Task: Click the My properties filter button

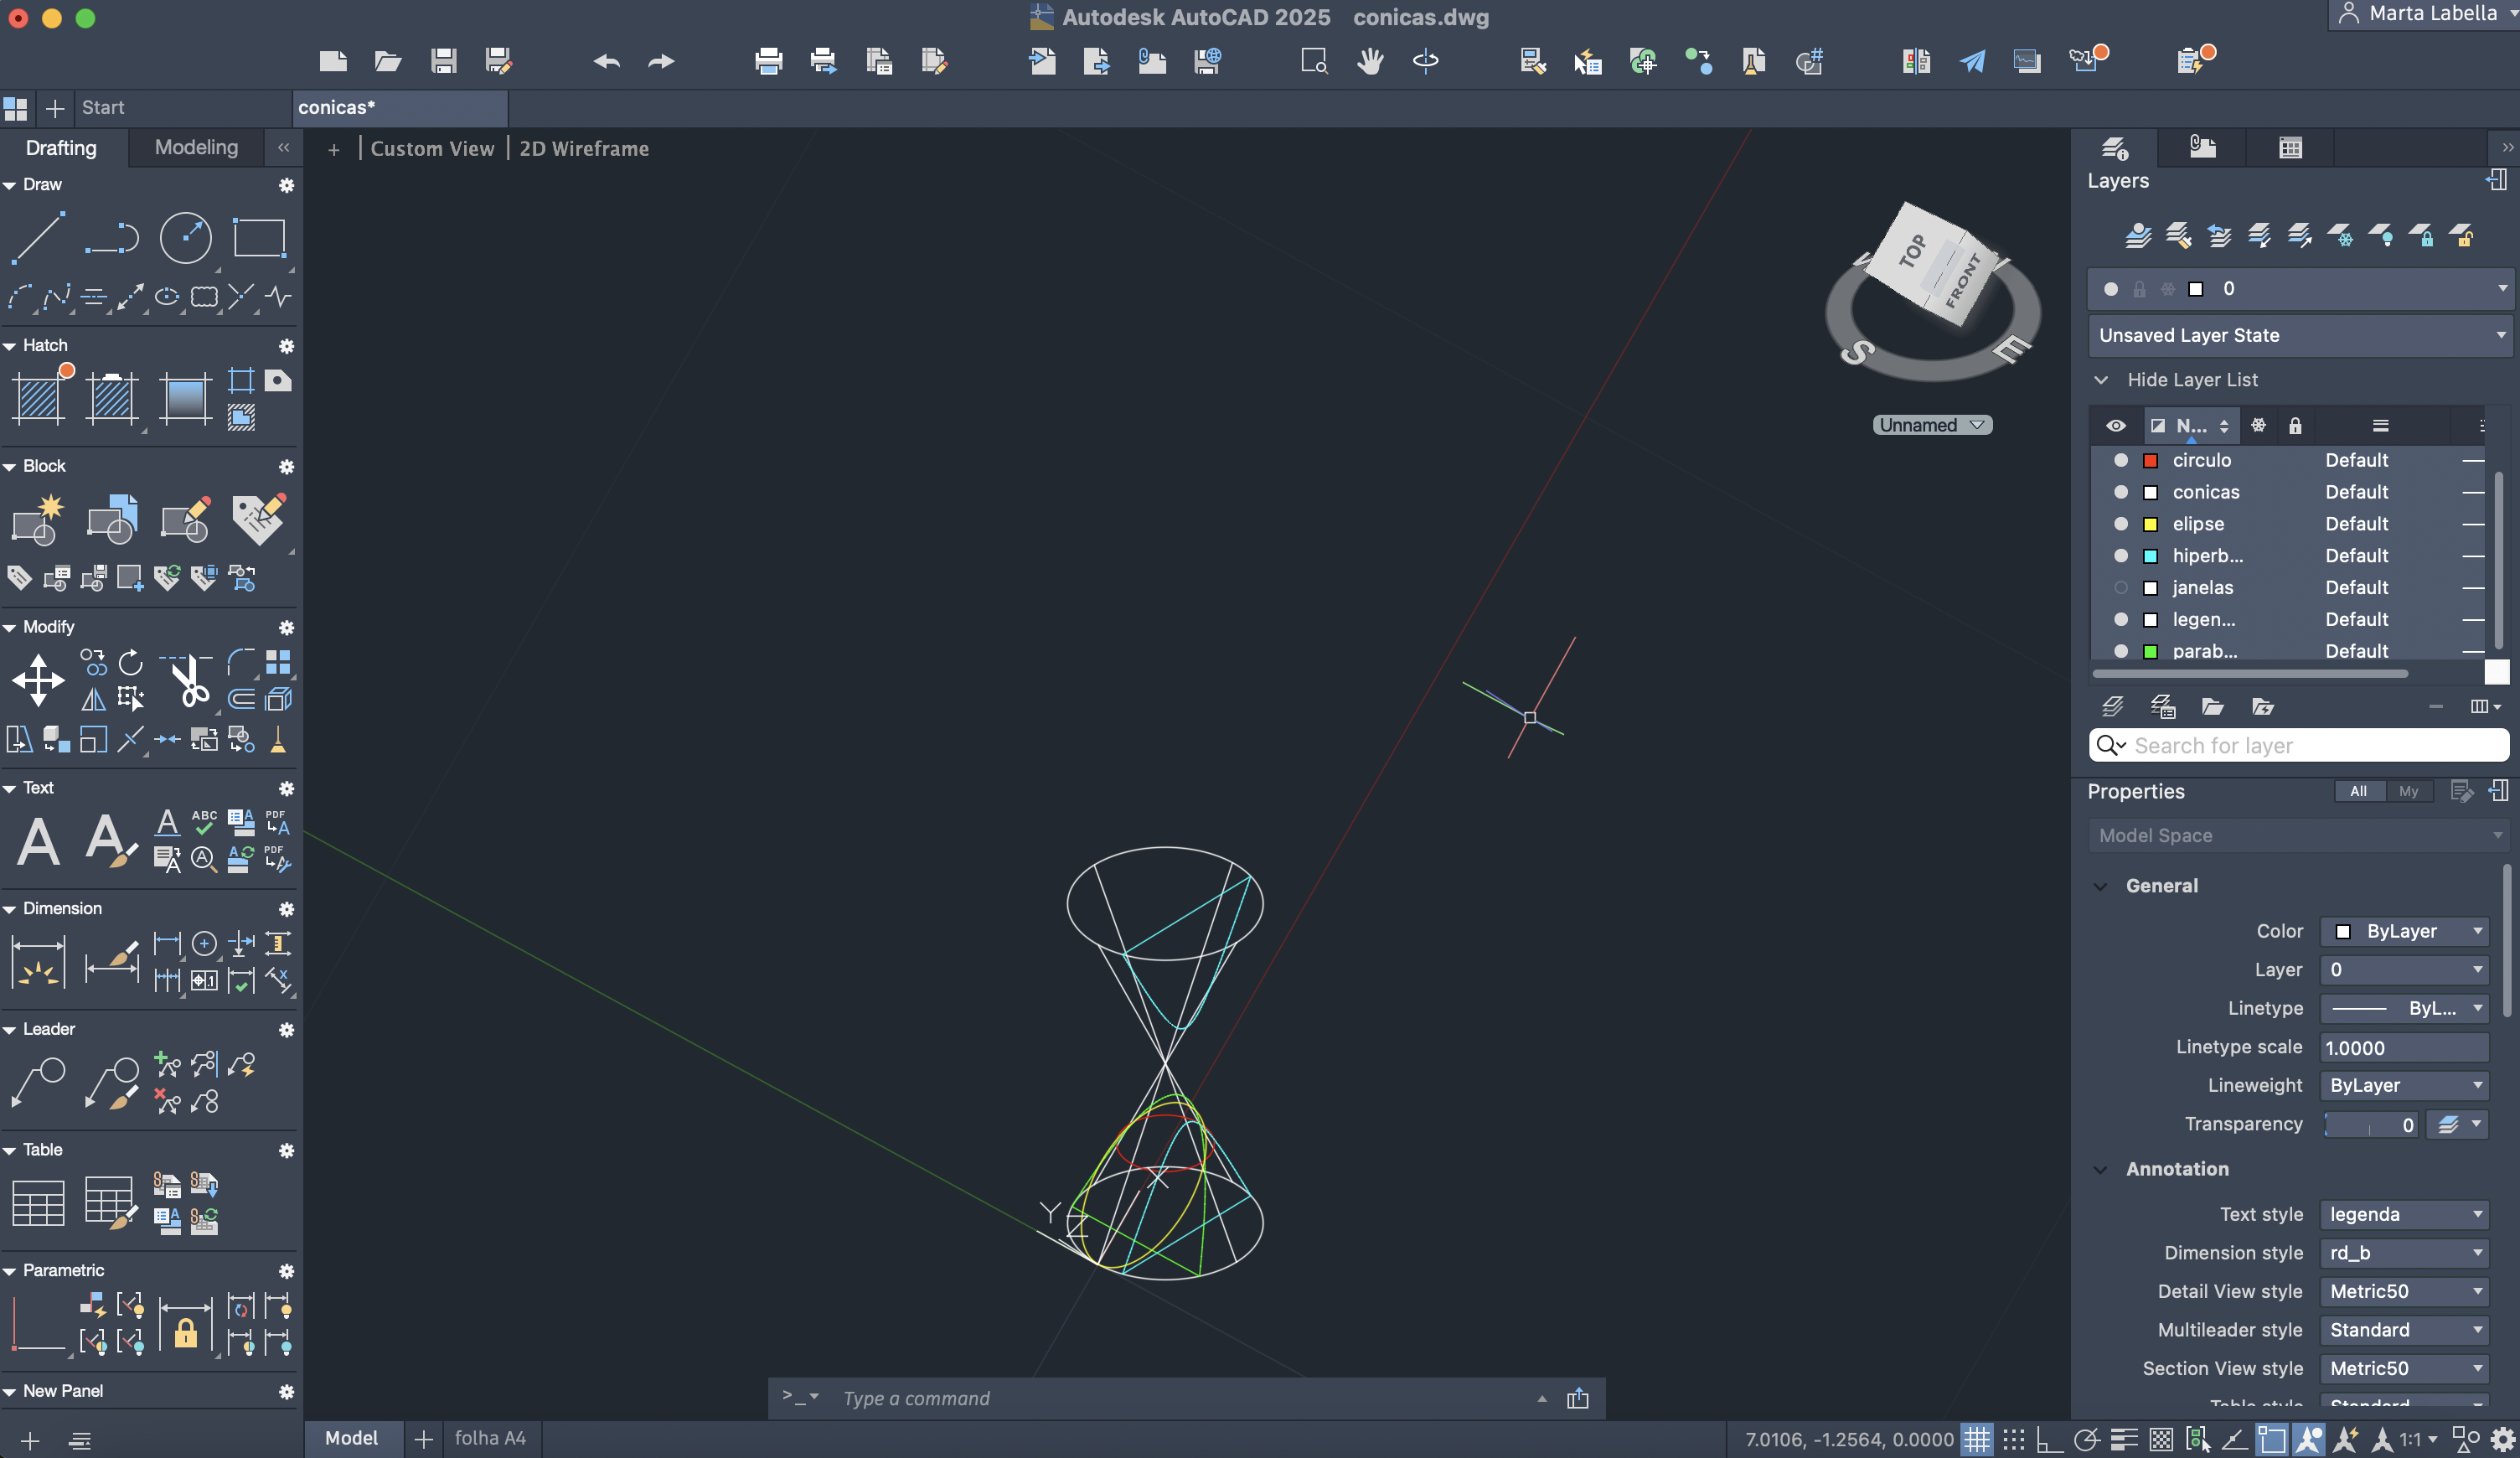Action: 2408,791
